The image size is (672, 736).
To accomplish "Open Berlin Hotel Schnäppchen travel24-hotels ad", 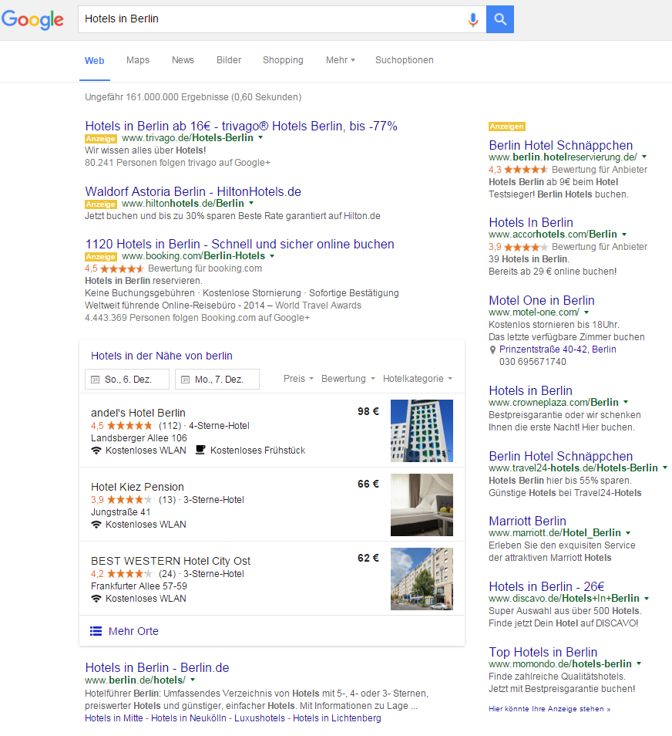I will click(x=561, y=456).
